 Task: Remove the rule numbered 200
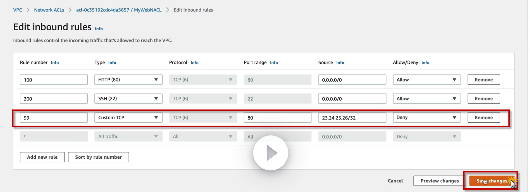click(x=483, y=99)
